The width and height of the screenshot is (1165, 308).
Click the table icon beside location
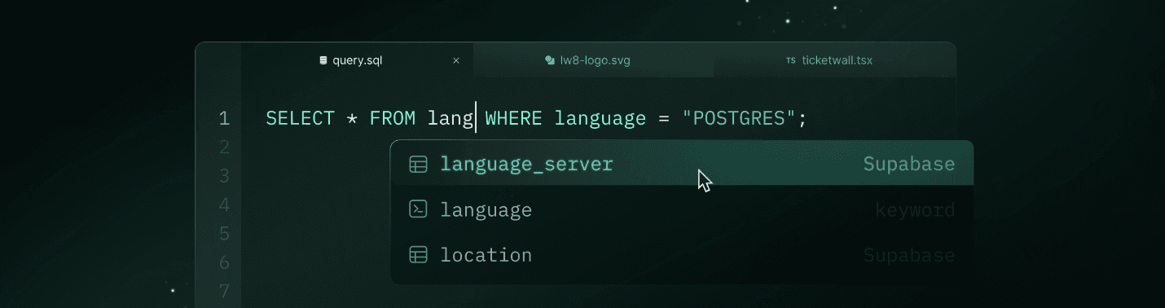[x=418, y=255]
